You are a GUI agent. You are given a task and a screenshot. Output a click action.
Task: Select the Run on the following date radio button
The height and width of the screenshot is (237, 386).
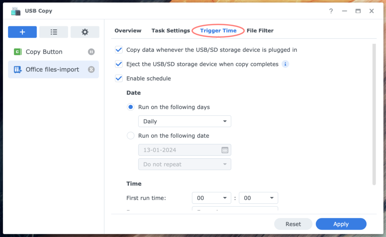(130, 136)
